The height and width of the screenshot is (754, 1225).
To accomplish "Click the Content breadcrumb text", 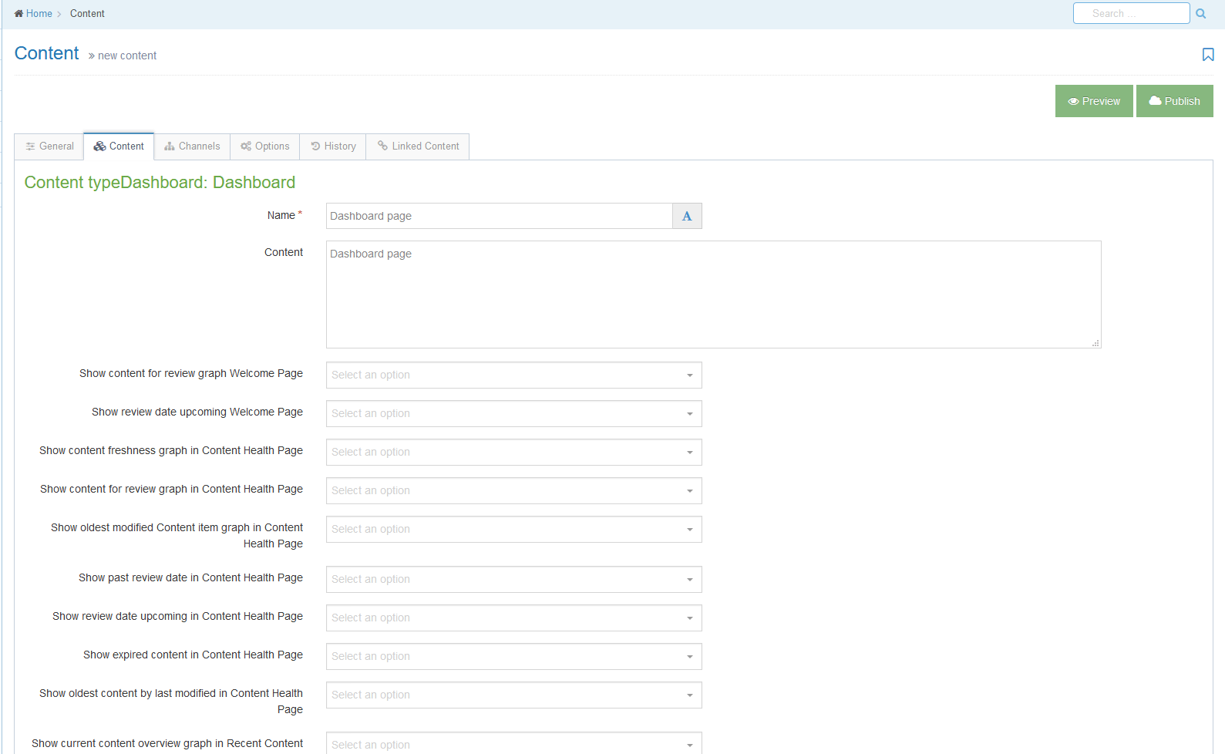I will [87, 13].
